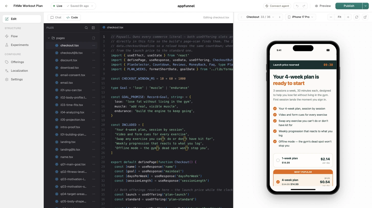Zoom out the preview

click(x=331, y=17)
